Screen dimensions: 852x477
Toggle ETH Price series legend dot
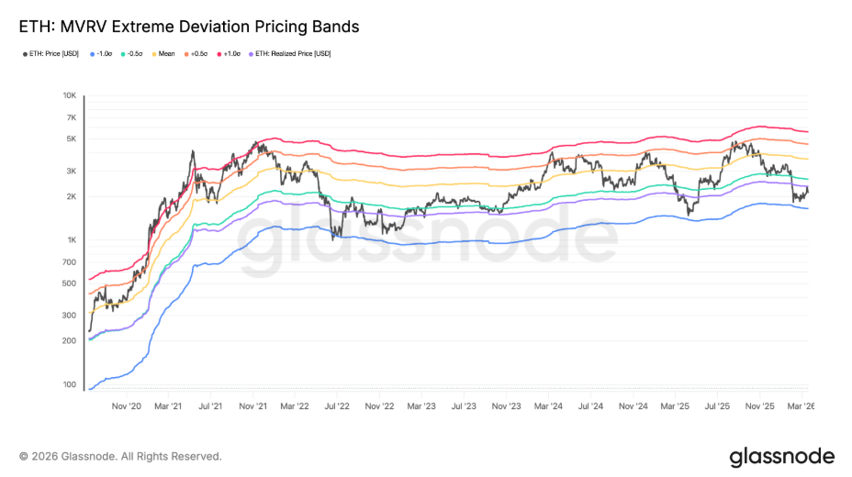coord(25,54)
